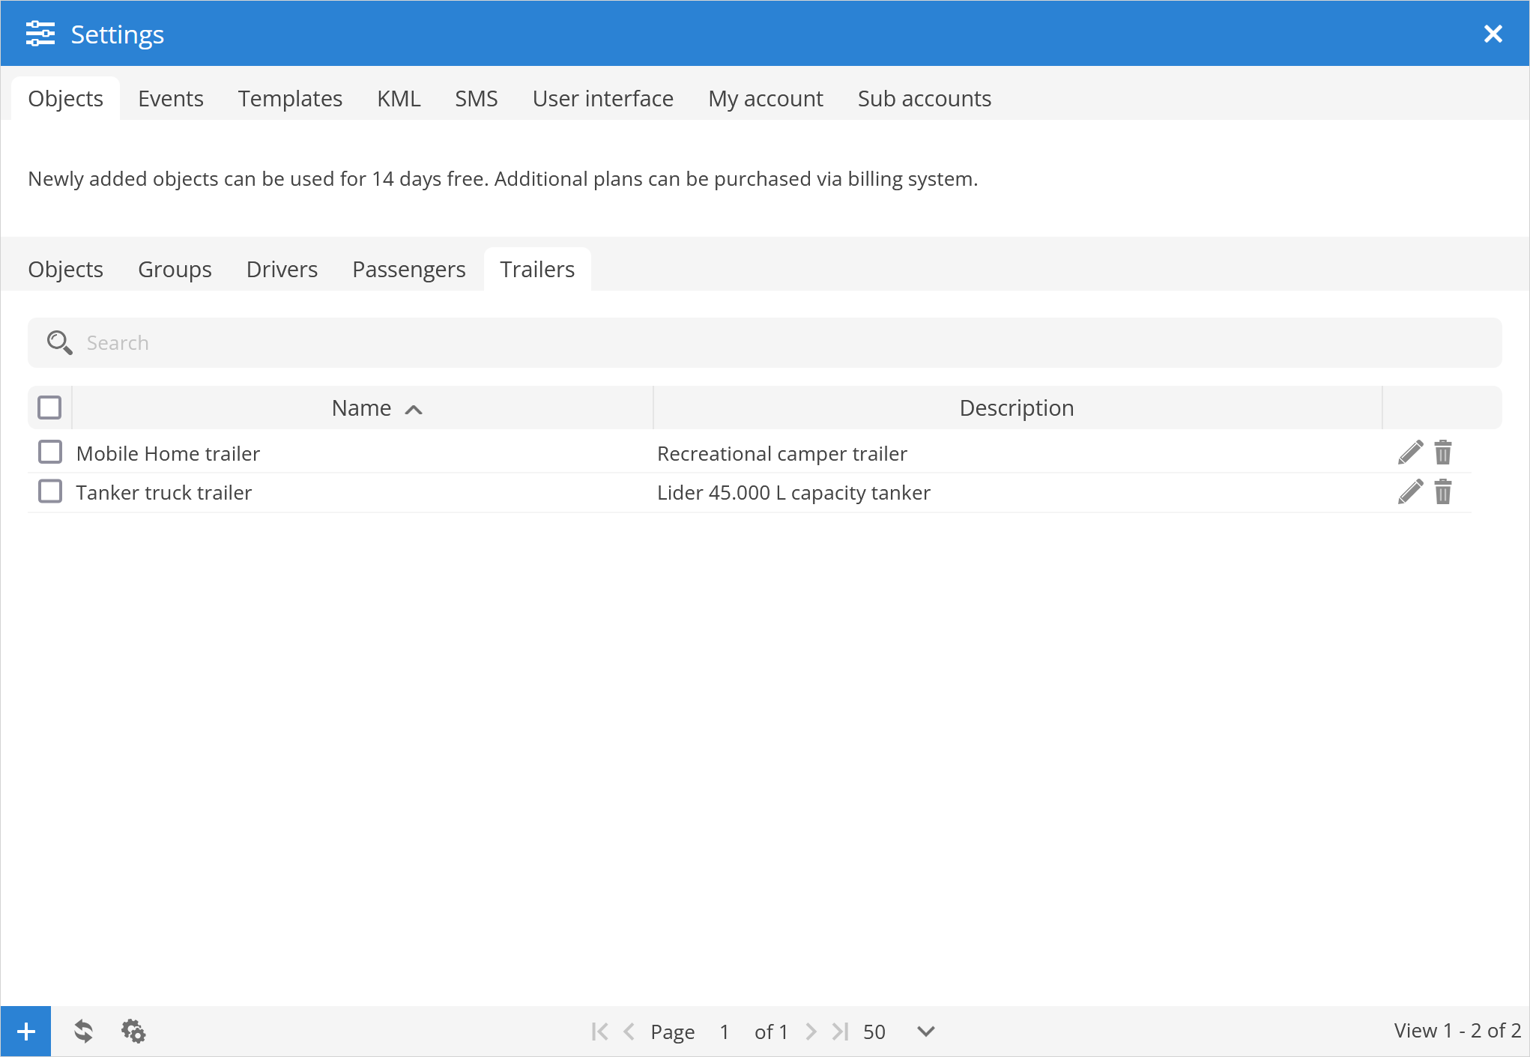This screenshot has height=1057, width=1530.
Task: Go to next page arrow
Action: (811, 1032)
